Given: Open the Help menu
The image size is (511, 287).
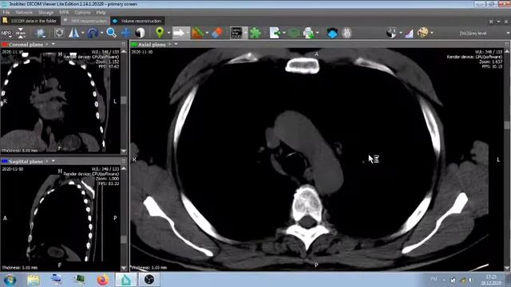Looking at the screenshot, I should click(x=101, y=13).
